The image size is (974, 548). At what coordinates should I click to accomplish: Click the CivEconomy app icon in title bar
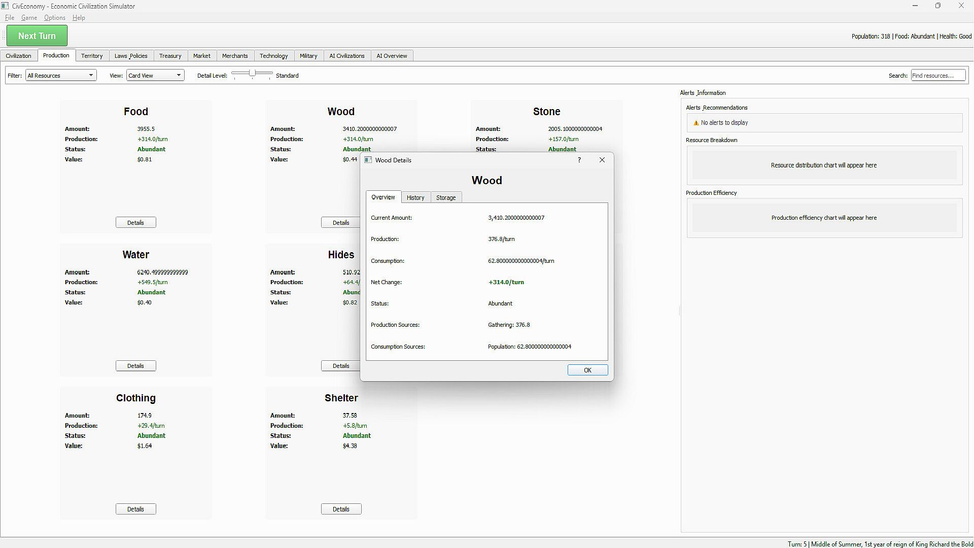[x=5, y=6]
